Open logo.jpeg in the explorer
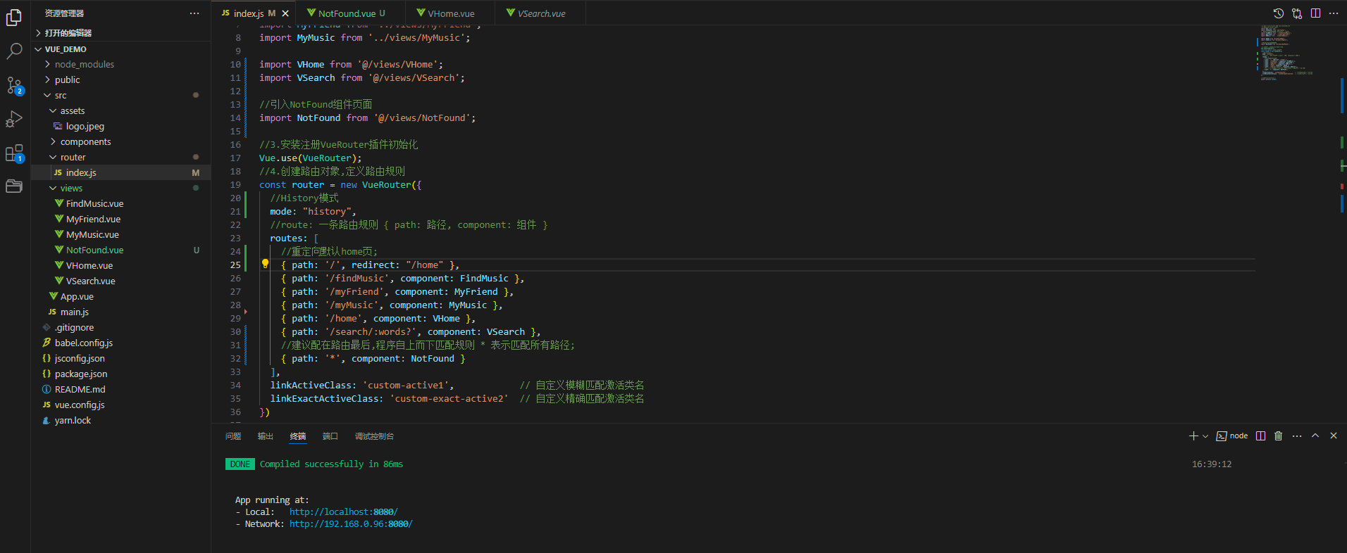Viewport: 1347px width, 553px height. tap(120, 126)
